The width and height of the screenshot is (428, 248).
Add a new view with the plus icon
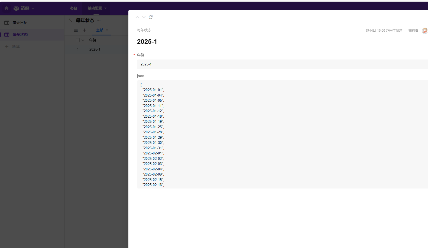pos(85,30)
